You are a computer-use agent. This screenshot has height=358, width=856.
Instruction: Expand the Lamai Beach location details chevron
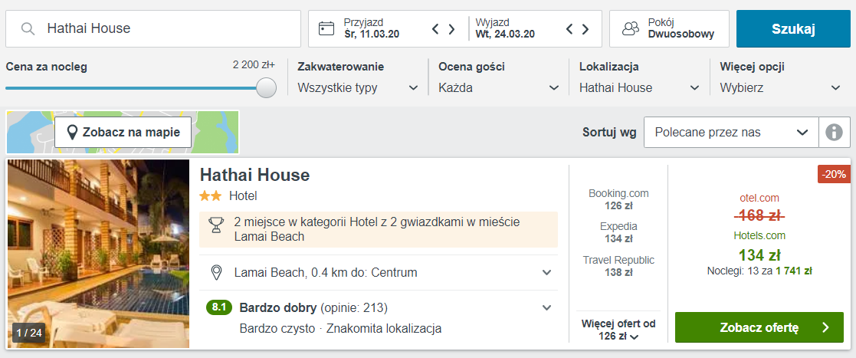[x=546, y=272]
